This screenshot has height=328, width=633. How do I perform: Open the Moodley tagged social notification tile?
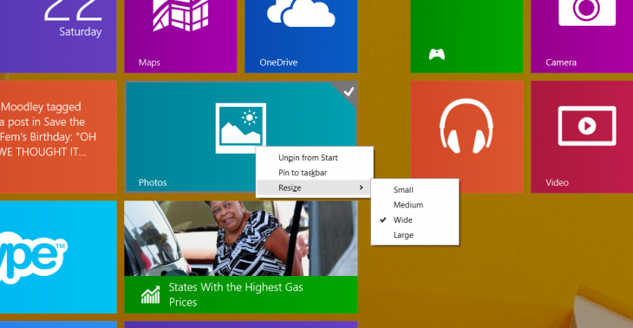[x=58, y=136]
